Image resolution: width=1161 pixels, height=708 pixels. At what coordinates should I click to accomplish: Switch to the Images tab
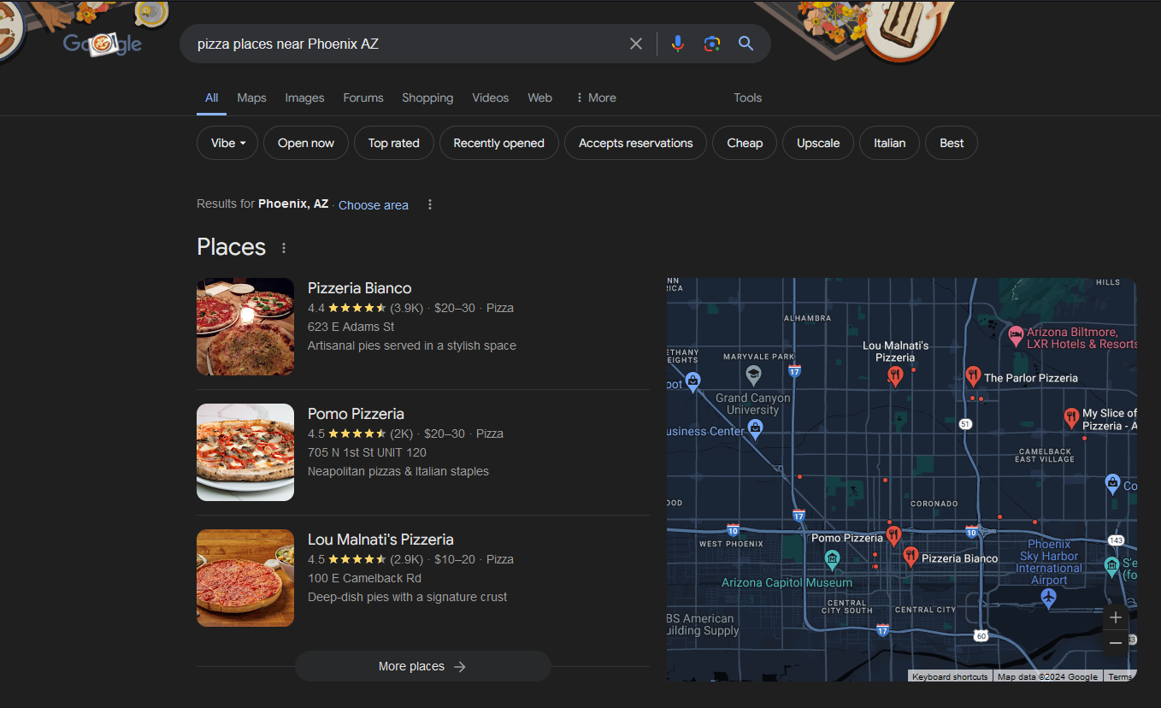point(304,97)
